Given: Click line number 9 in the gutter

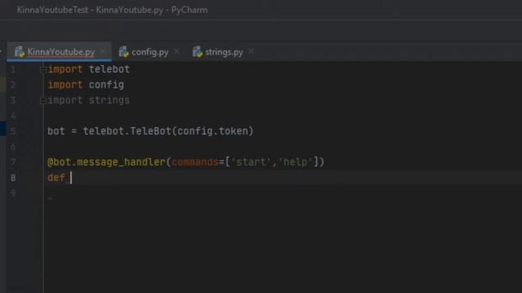Looking at the screenshot, I should 13,194.
